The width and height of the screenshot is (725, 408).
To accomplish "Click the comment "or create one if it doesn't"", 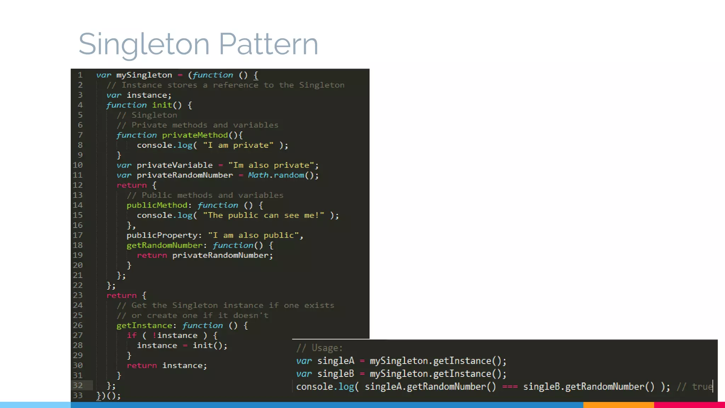I will point(193,315).
